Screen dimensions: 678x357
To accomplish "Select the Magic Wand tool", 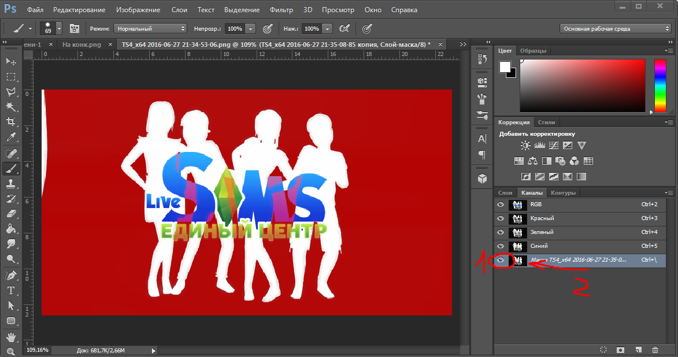I will pyautogui.click(x=11, y=107).
